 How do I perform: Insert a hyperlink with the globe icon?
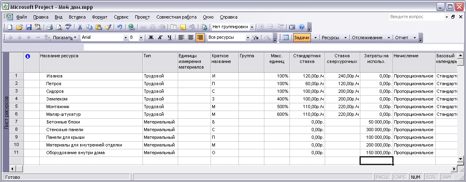click(131, 27)
